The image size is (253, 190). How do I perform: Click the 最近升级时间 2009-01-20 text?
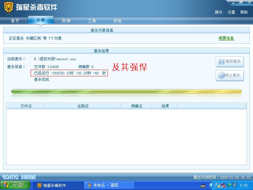click(x=222, y=177)
